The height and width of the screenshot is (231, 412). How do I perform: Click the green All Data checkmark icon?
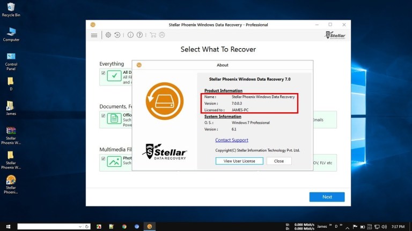(114, 76)
